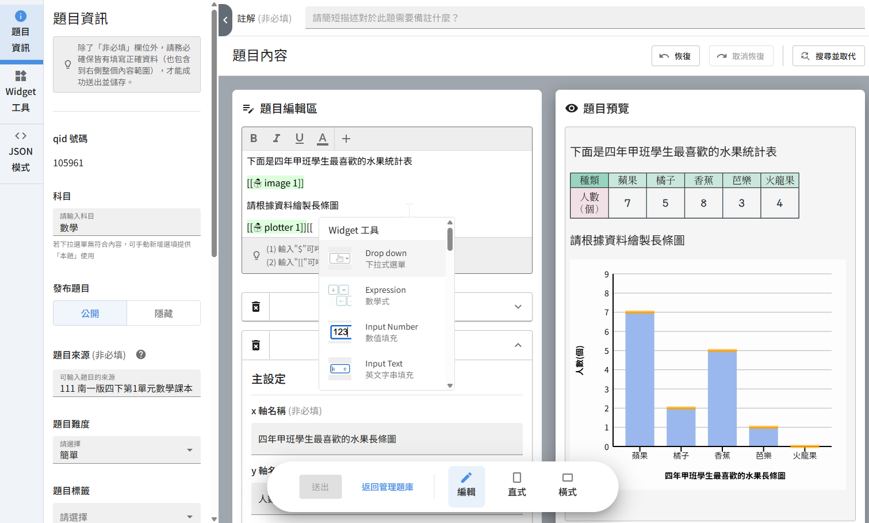Set publish status to 隱藏

coord(163,314)
